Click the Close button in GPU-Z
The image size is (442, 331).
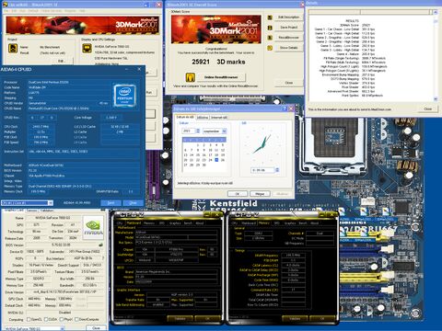pyautogui.click(x=96, y=328)
